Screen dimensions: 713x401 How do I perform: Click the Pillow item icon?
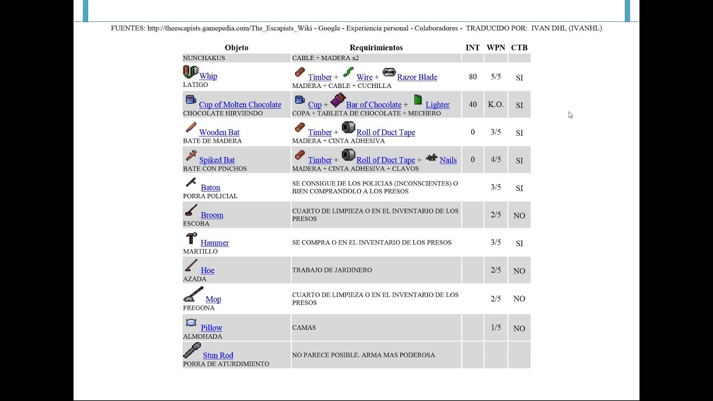191,323
